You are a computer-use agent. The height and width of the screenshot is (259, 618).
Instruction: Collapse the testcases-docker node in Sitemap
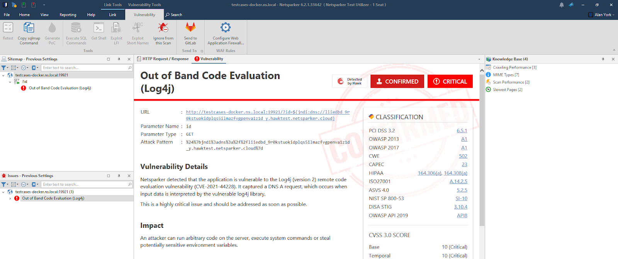click(3, 76)
